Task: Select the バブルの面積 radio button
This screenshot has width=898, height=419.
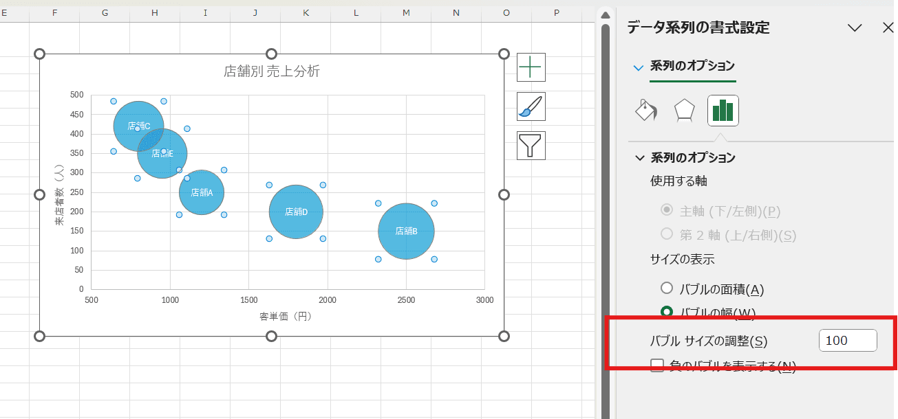Action: [x=666, y=288]
